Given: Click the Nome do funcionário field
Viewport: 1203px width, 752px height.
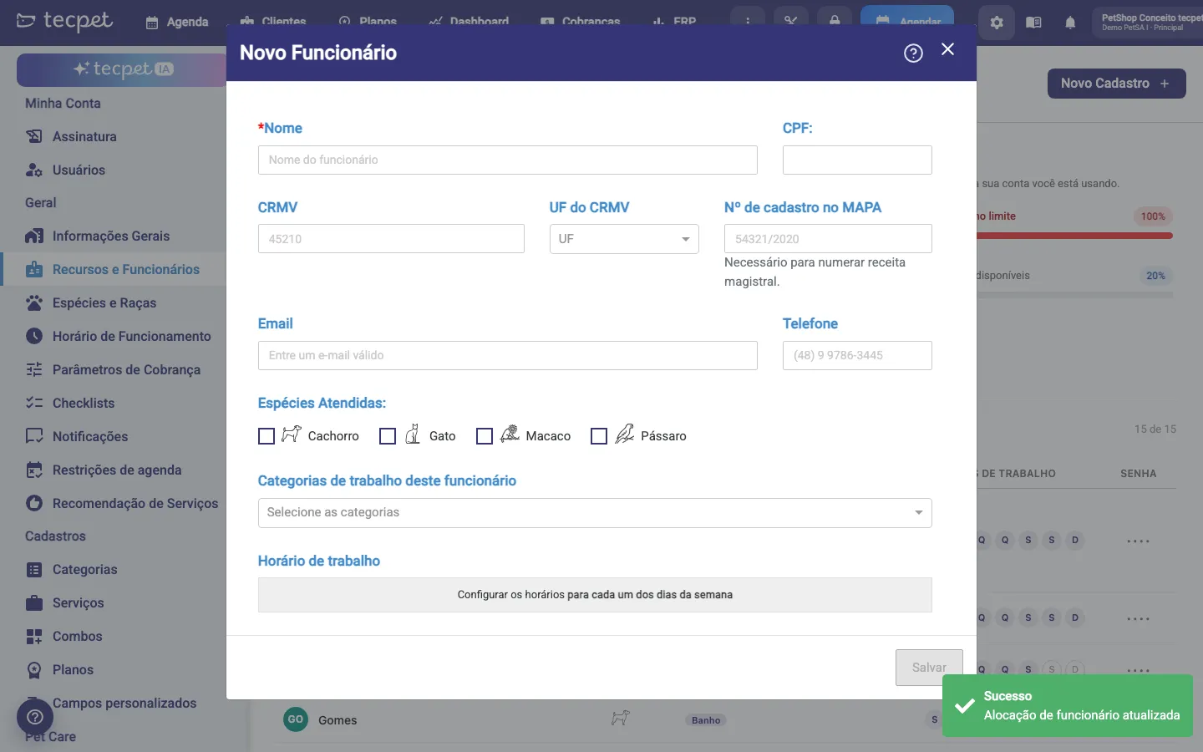Looking at the screenshot, I should click(508, 160).
